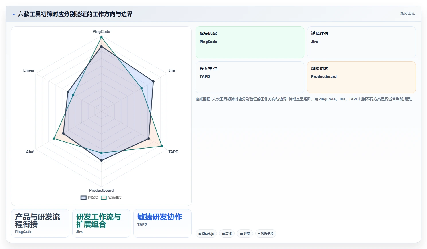Click the 表格 tag chip
The width and height of the screenshot is (427, 249).
(227, 234)
